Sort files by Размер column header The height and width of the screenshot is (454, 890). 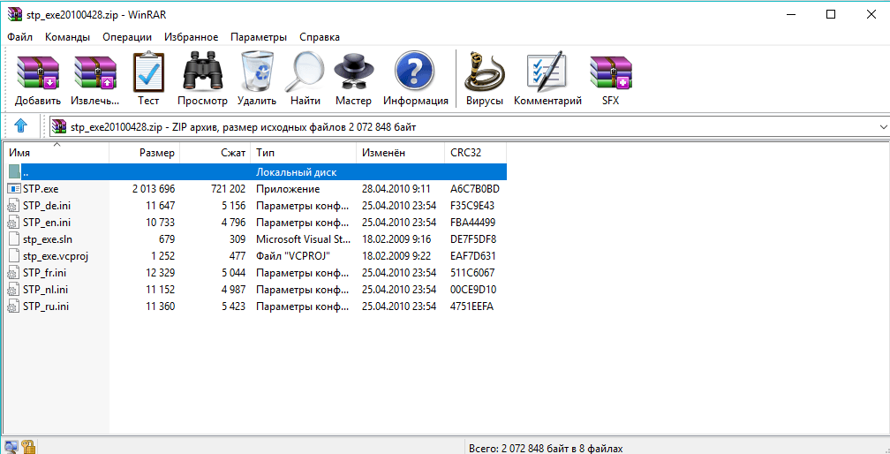(x=144, y=153)
